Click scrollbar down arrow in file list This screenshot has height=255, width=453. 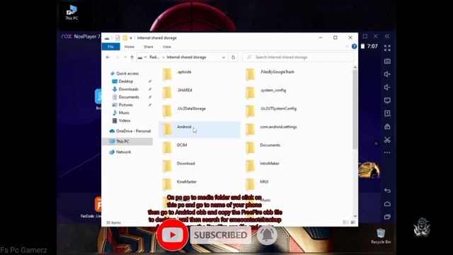355,216
